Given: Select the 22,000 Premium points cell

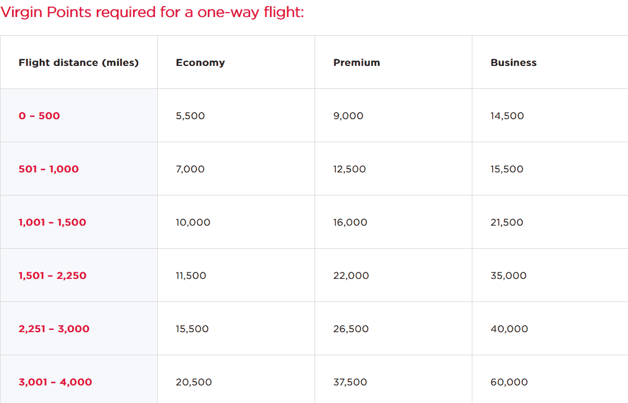Looking at the screenshot, I should click(351, 276).
